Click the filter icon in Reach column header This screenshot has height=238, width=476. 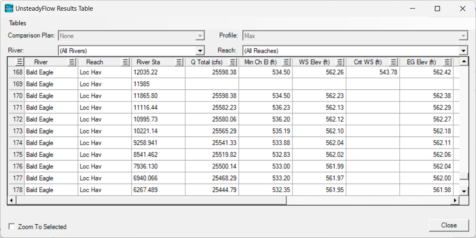coord(126,62)
